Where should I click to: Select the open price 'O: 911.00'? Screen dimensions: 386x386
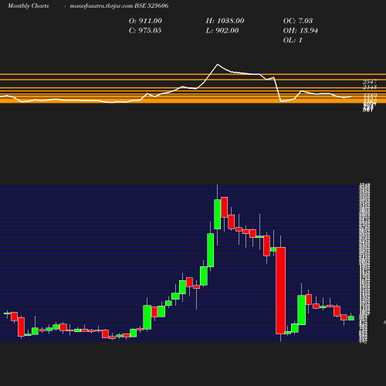coord(145,21)
